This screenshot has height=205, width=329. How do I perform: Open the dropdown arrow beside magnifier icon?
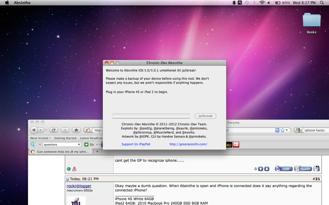tap(40, 144)
